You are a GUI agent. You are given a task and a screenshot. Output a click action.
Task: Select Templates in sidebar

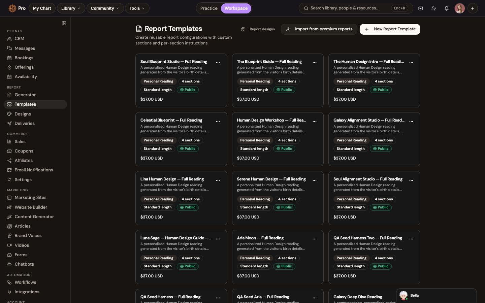[35, 104]
